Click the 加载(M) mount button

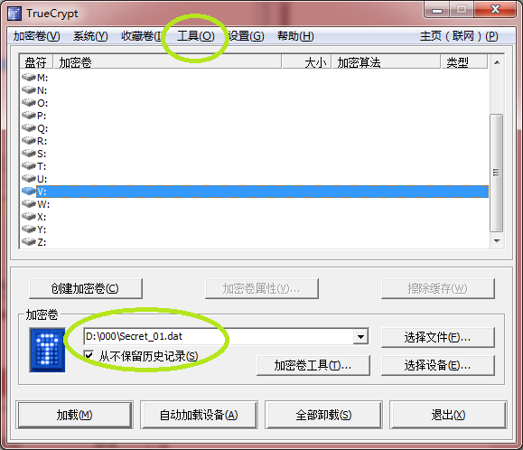point(74,415)
